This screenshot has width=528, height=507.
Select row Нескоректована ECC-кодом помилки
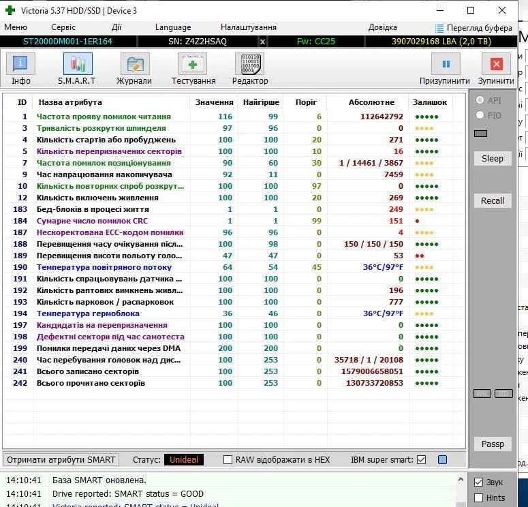tap(234, 232)
